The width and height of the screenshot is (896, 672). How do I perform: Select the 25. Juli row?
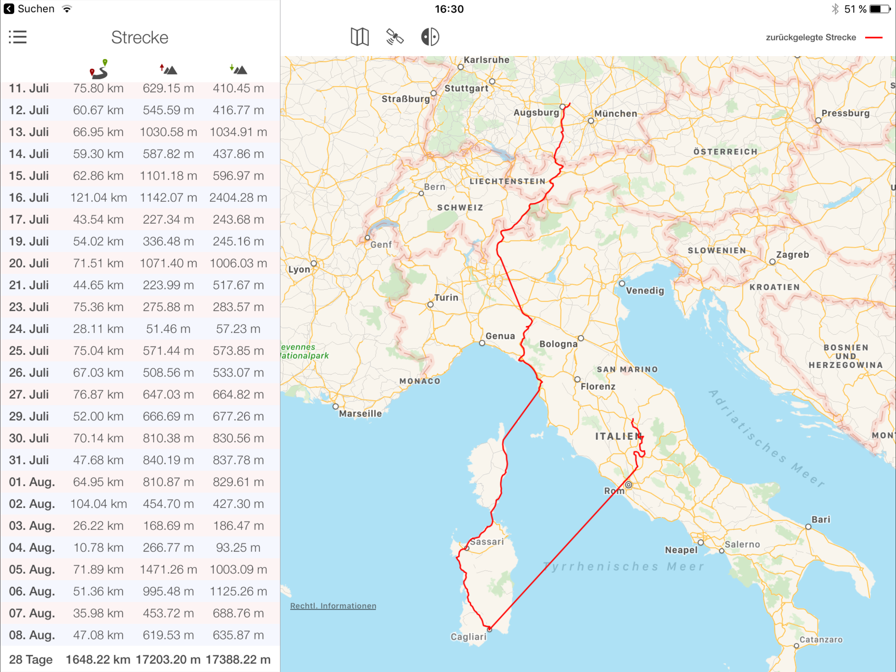point(140,350)
